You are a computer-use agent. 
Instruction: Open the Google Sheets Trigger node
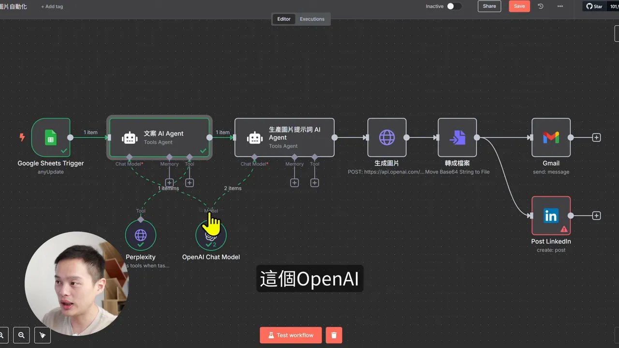point(51,137)
